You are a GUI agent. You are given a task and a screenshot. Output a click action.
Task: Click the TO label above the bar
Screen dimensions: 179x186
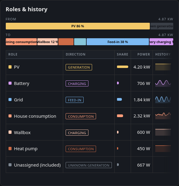click(8, 35)
